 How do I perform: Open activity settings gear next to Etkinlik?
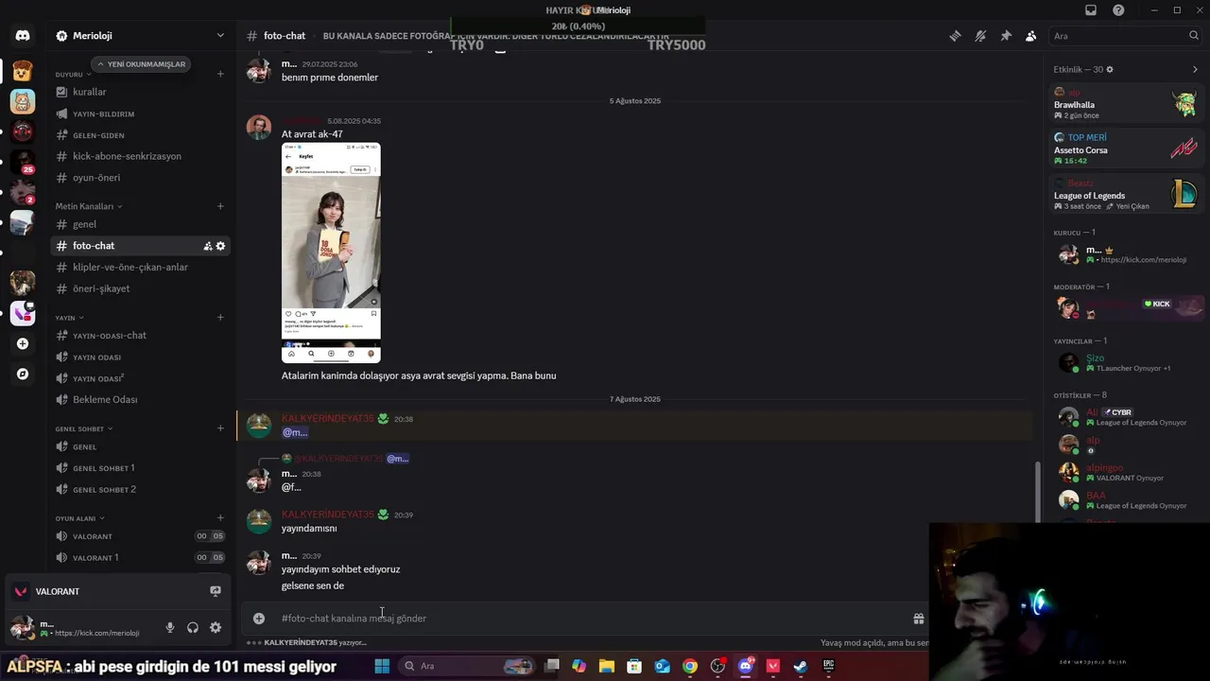tap(1110, 70)
